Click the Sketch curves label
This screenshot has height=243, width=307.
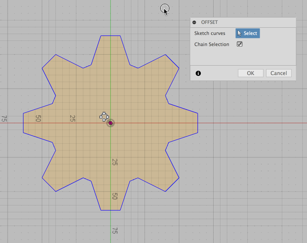pos(210,33)
